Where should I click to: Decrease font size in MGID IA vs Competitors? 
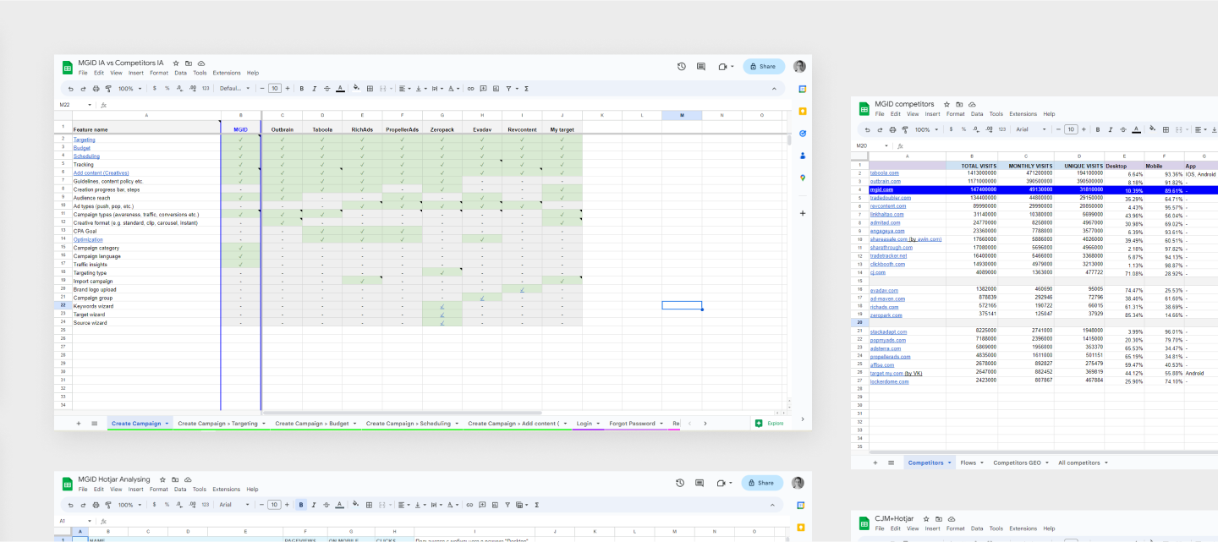pos(263,88)
